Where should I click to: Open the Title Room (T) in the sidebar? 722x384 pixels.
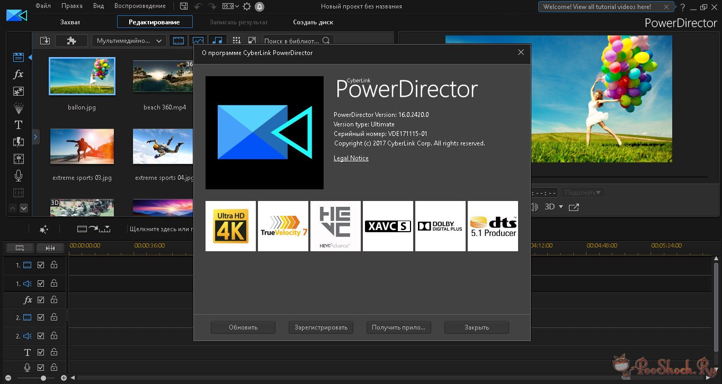click(x=19, y=125)
